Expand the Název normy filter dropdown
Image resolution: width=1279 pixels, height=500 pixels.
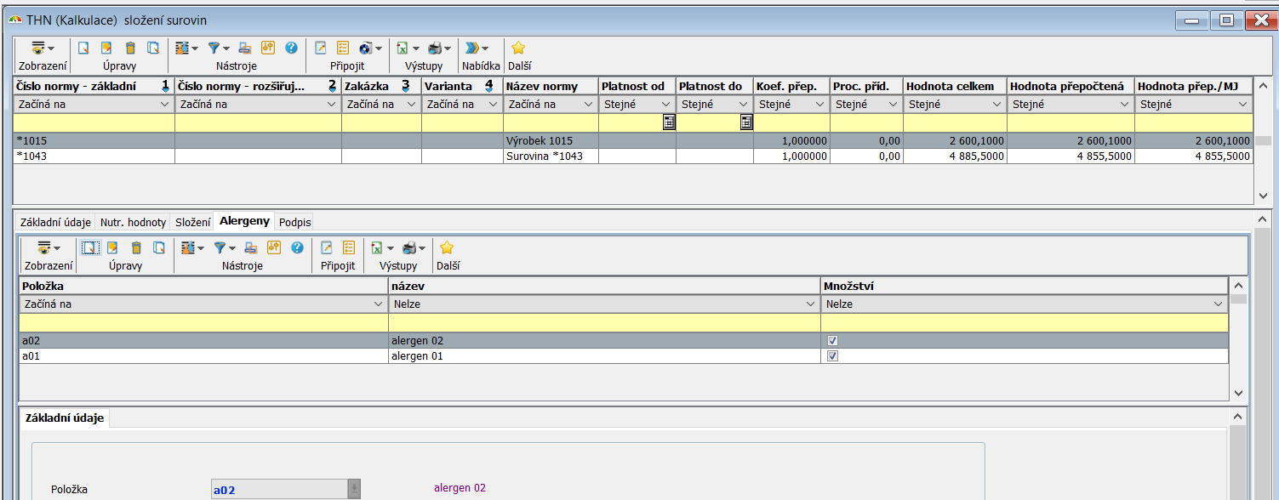tap(589, 105)
